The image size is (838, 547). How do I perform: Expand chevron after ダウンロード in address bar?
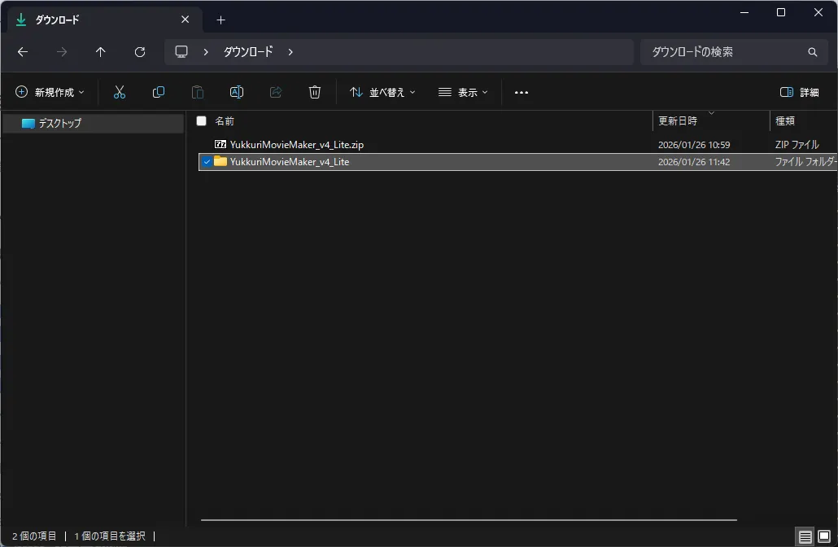290,52
